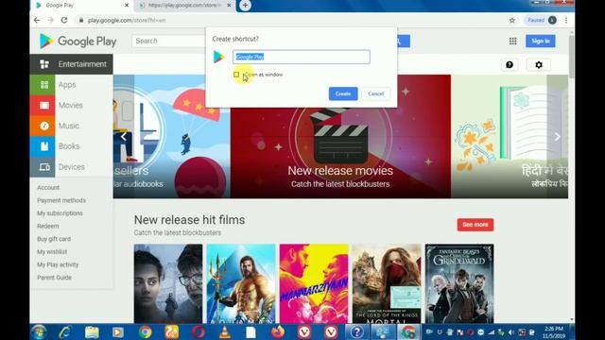
Task: Open My wishlist link
Action: click(x=52, y=252)
